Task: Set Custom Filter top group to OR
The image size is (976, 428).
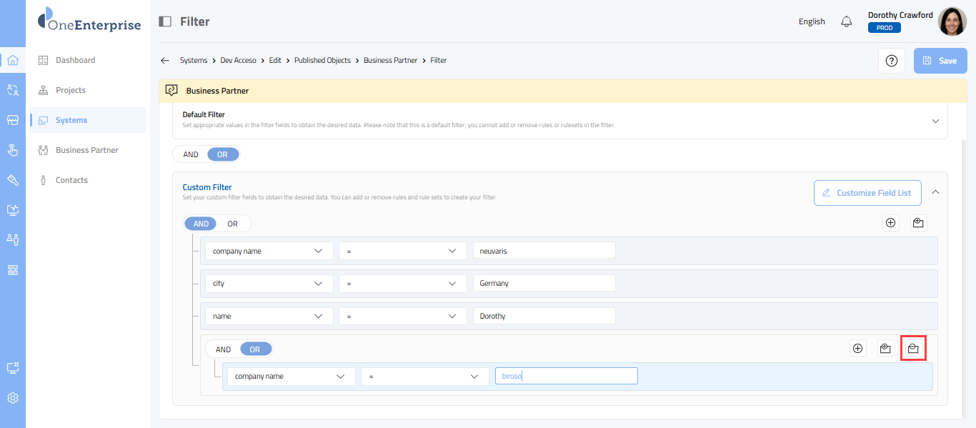Action: click(233, 224)
